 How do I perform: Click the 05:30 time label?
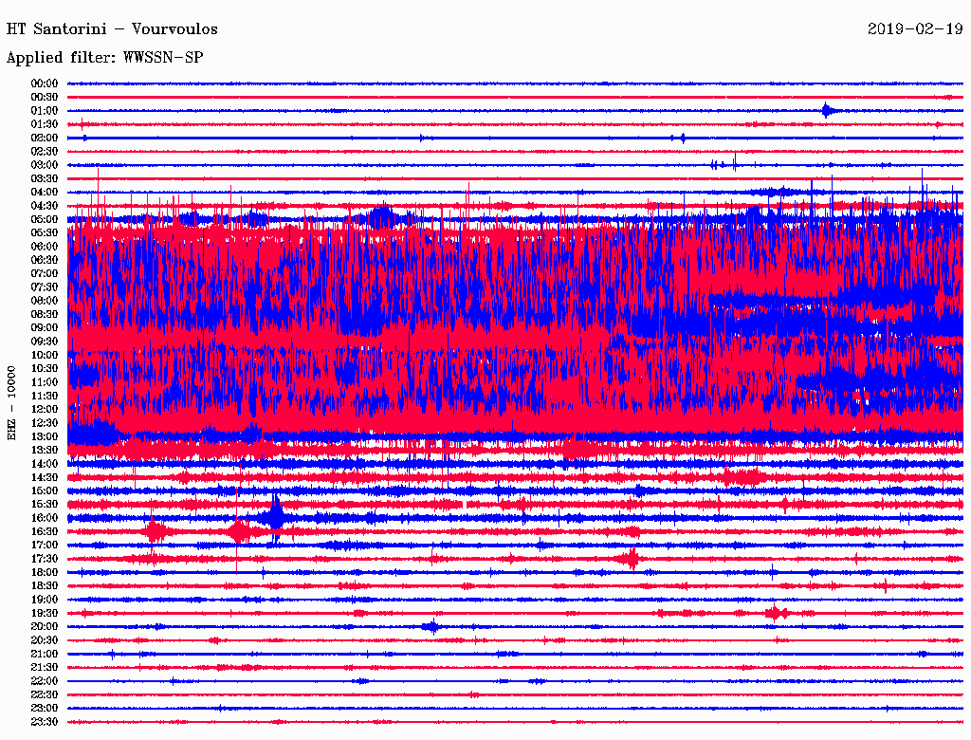pyautogui.click(x=45, y=233)
